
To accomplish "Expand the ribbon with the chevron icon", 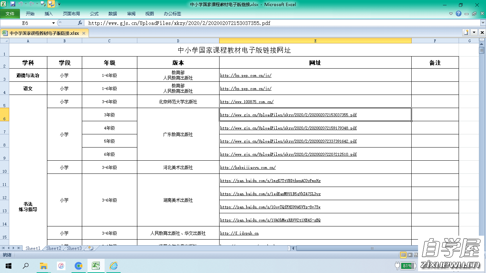I will click(x=451, y=14).
